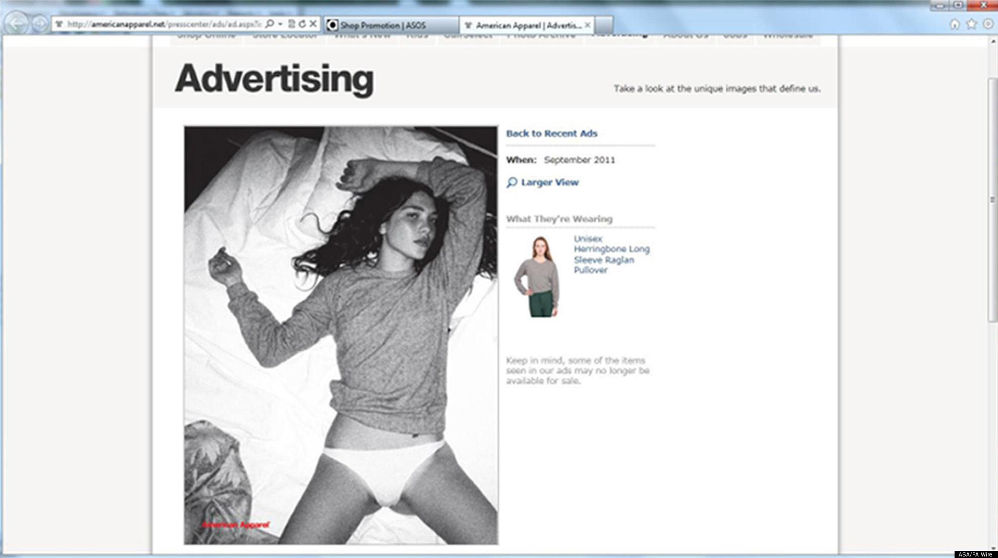Close the American Apparel tab
Image resolution: width=998 pixels, height=558 pixels.
point(587,25)
